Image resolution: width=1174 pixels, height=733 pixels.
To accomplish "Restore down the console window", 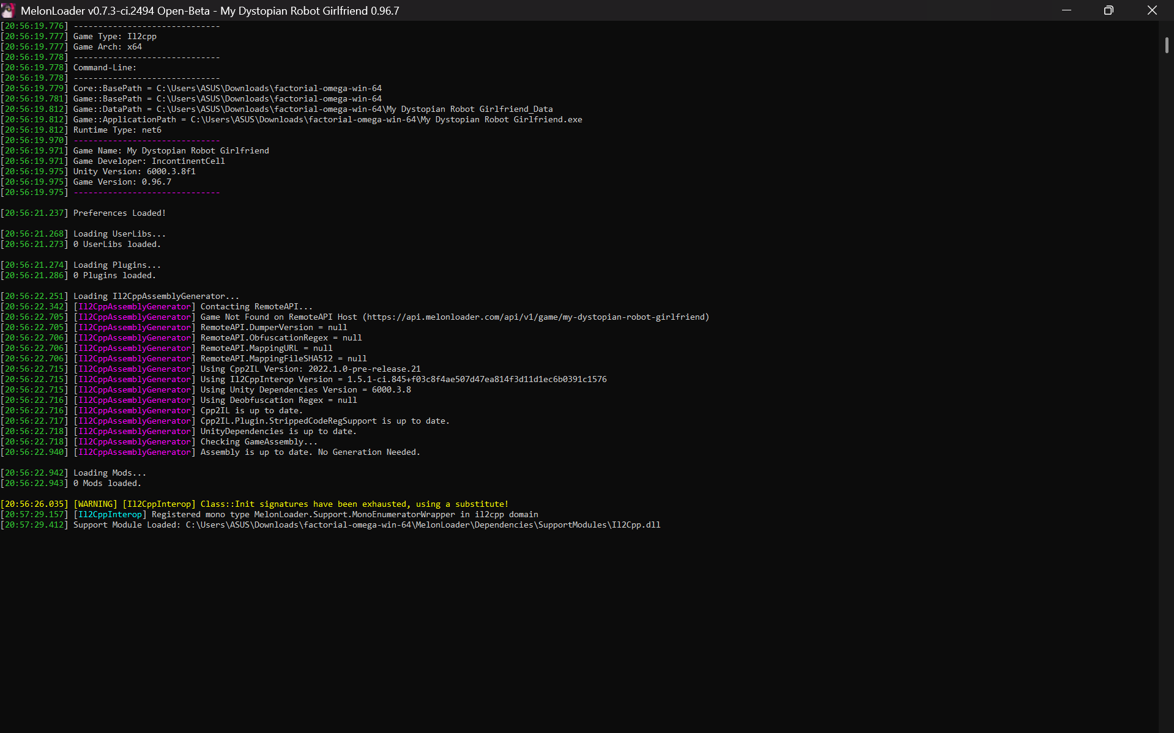I will click(1109, 10).
